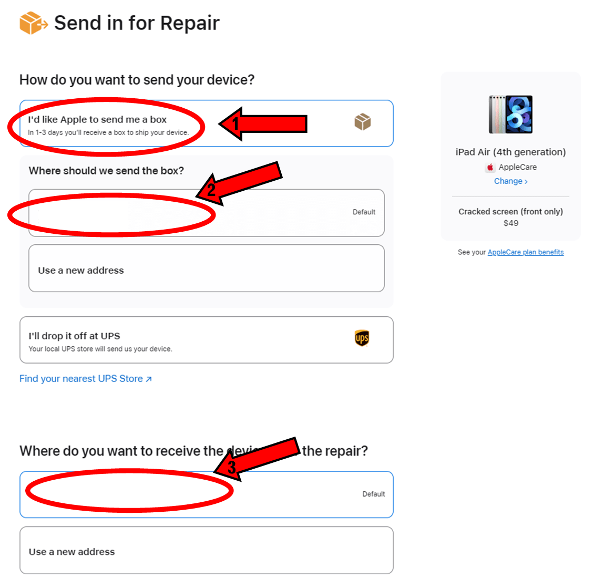This screenshot has height=579, width=604.
Task: Select default return address after the repair
Action: 207,495
